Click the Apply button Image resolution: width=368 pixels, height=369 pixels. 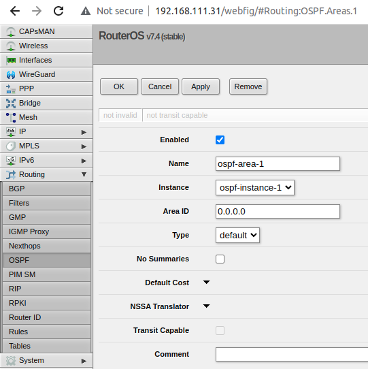[x=201, y=86]
